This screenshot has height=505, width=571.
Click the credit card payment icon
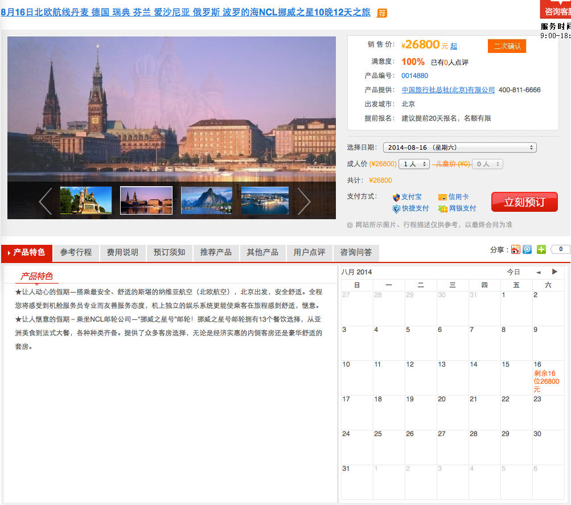pyautogui.click(x=442, y=198)
